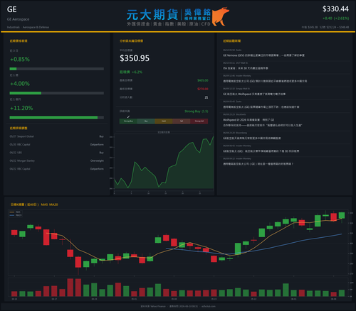
Task: Click the red $270.00 low target value
Action: coord(203,89)
